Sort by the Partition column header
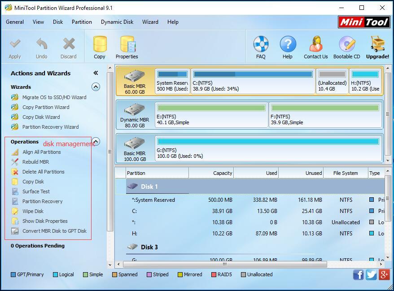The height and width of the screenshot is (291, 394). click(158, 173)
